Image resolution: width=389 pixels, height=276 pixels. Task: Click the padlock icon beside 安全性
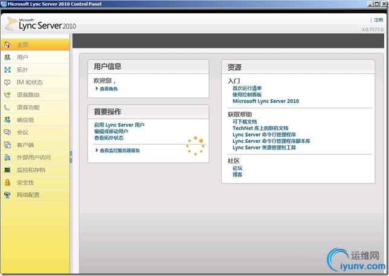[x=7, y=183]
